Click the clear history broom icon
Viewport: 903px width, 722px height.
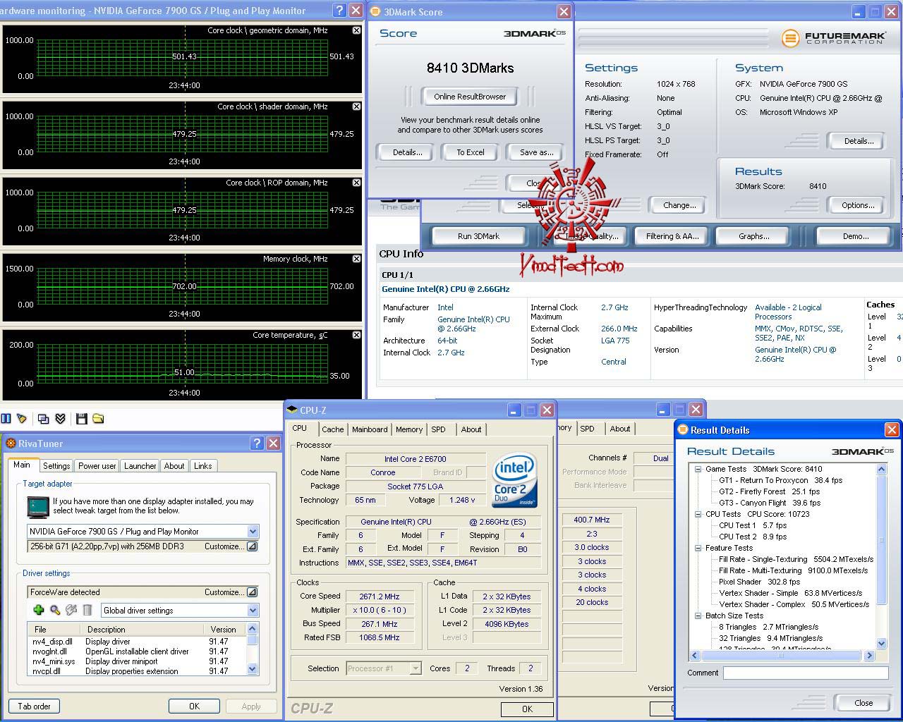22,419
